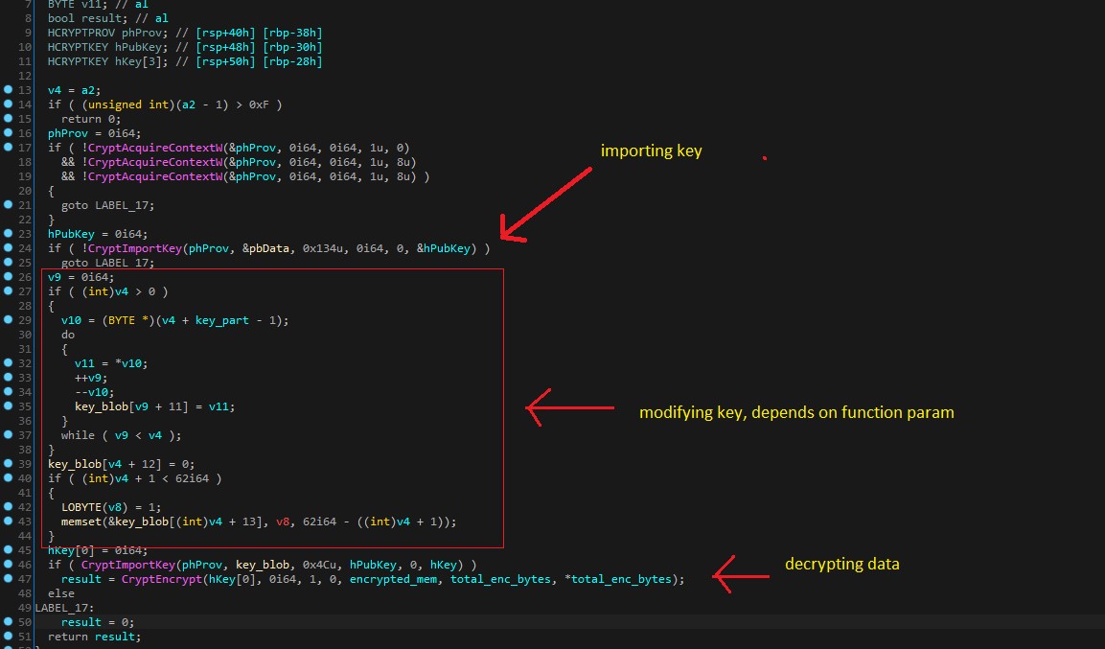Click CryptImportKey on line 24

pyautogui.click(x=127, y=248)
